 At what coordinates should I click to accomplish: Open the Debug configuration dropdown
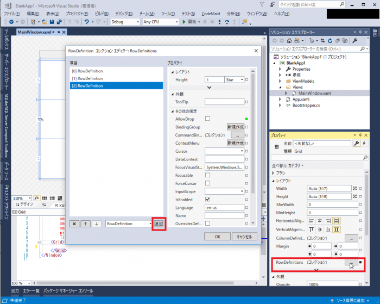tap(125, 22)
